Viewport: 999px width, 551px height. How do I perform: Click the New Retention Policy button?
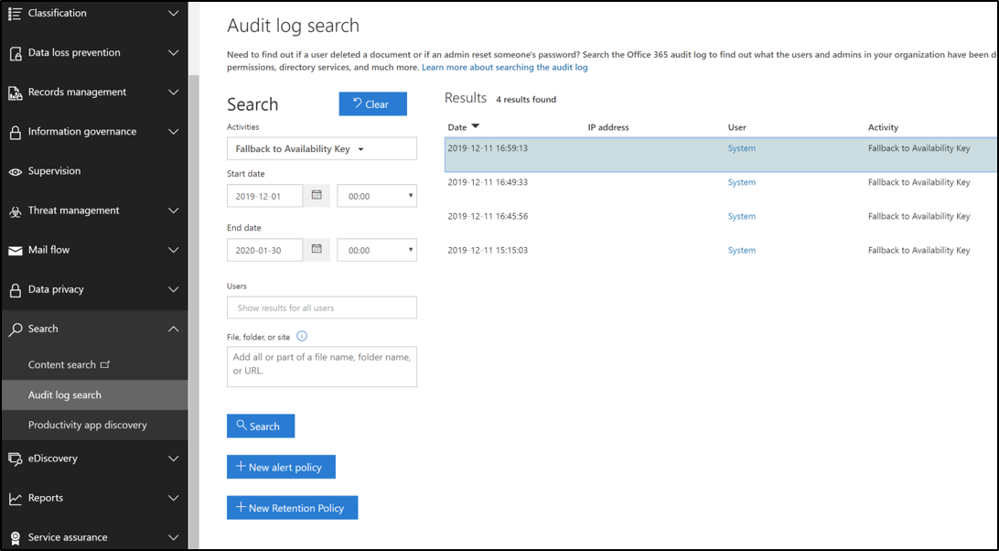[293, 508]
